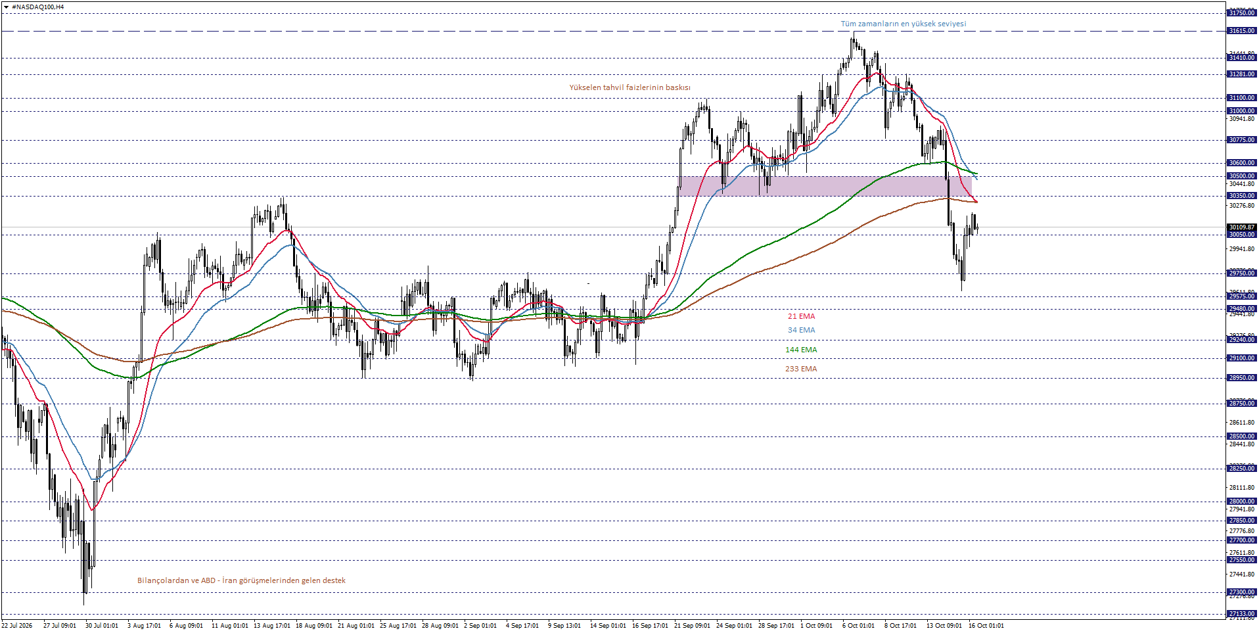Click the '6 Aug 09:01' time axis label
The width and height of the screenshot is (1259, 633).
click(x=186, y=626)
